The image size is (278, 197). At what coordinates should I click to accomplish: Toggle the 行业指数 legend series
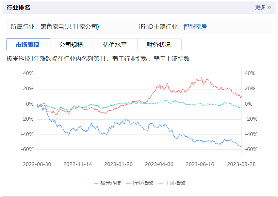click(143, 183)
